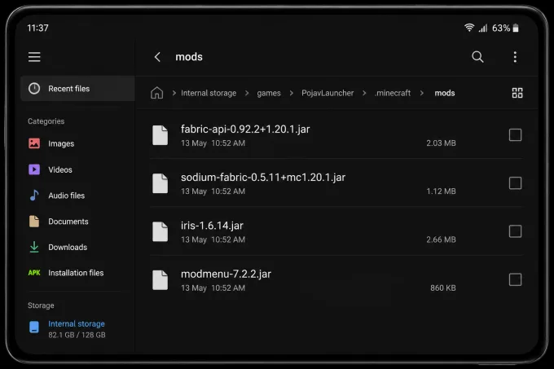Open the three-dot more options menu
This screenshot has height=369, width=554.
coord(515,57)
